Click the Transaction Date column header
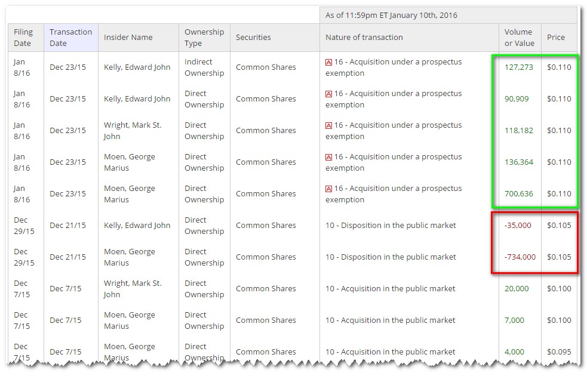The image size is (587, 376). tap(70, 37)
